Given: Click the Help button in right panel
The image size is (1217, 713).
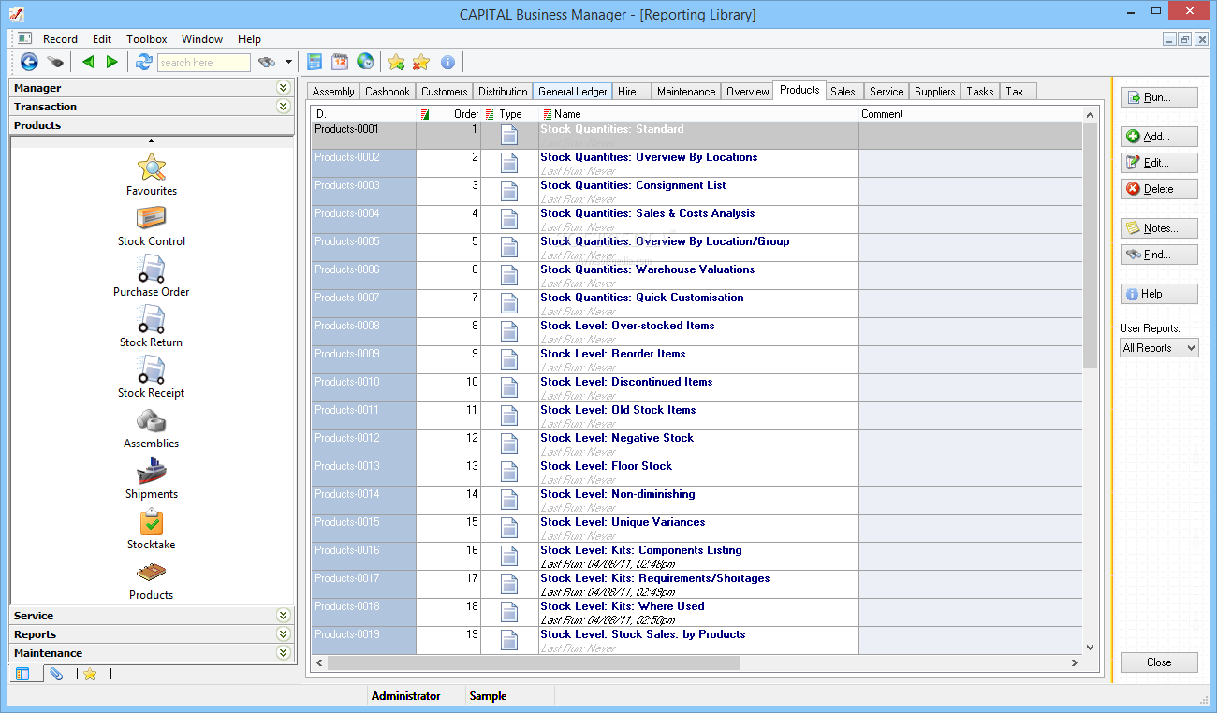Looking at the screenshot, I should pos(1159,294).
